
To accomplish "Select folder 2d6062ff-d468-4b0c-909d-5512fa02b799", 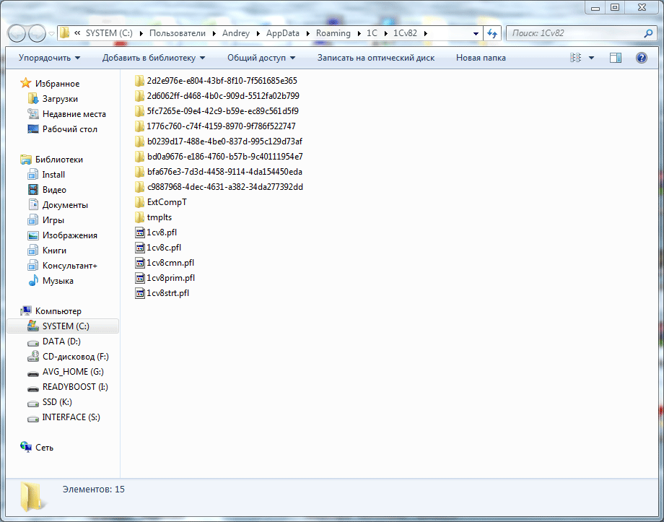I will tap(217, 96).
